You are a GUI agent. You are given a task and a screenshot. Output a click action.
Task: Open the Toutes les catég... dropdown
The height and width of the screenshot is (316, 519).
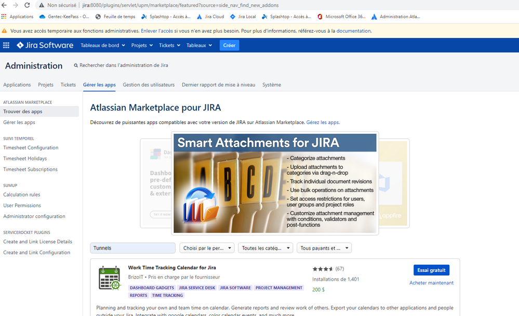click(265, 248)
